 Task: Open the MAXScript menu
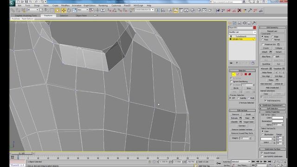pos(138,6)
